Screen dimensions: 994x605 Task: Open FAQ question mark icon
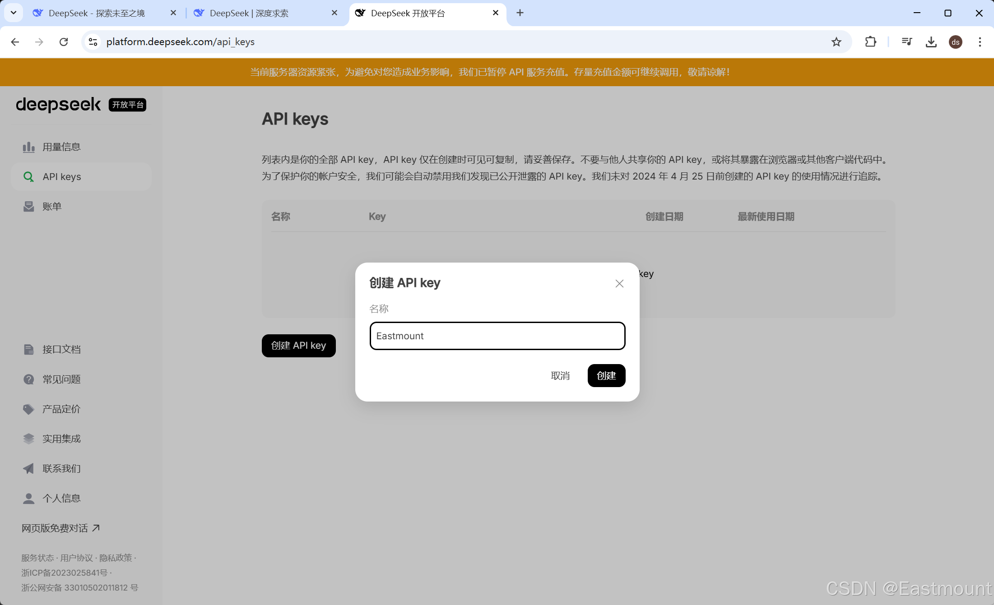[28, 379]
